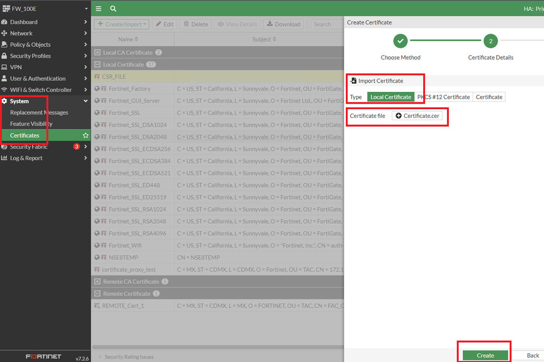Click the Delete toolbar button
Viewport: 544px width, 362px height.
(x=195, y=24)
